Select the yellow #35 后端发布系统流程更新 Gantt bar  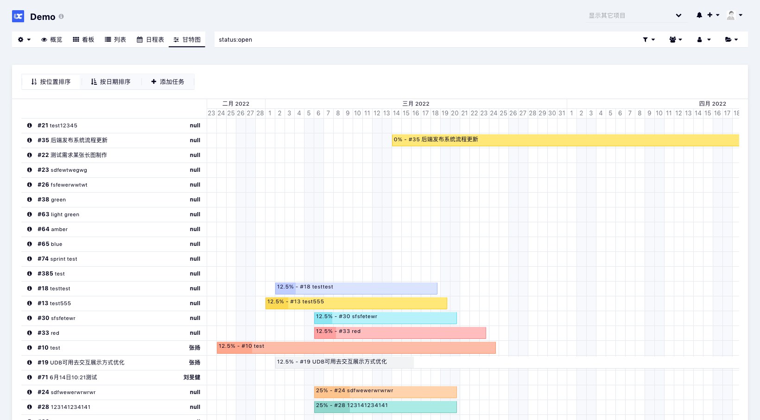[x=565, y=140]
